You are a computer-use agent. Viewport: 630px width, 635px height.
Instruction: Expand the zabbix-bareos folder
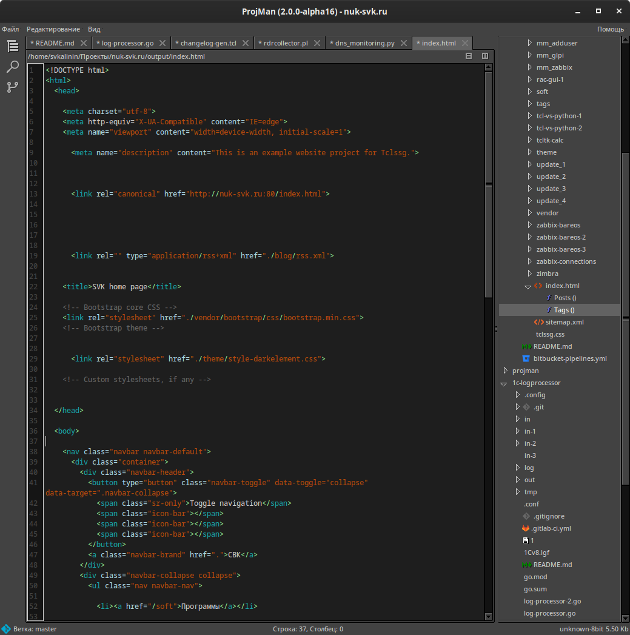[529, 225]
